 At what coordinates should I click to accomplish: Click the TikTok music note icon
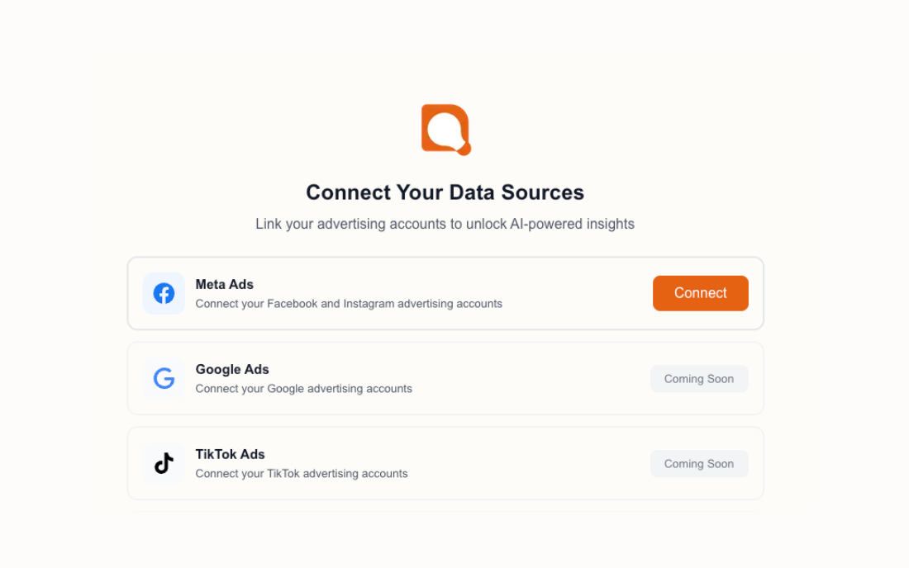tap(164, 463)
